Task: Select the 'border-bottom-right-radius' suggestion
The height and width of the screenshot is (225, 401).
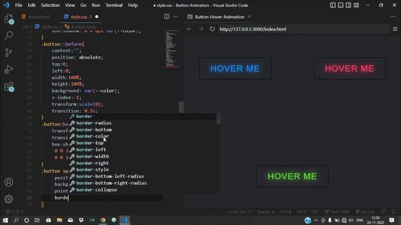Action: (143, 183)
